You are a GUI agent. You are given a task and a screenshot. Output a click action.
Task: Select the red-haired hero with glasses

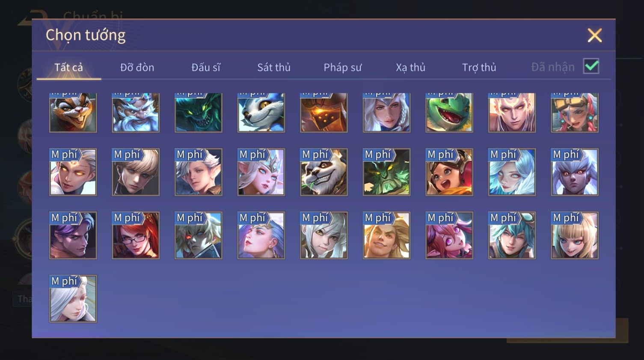click(x=136, y=235)
